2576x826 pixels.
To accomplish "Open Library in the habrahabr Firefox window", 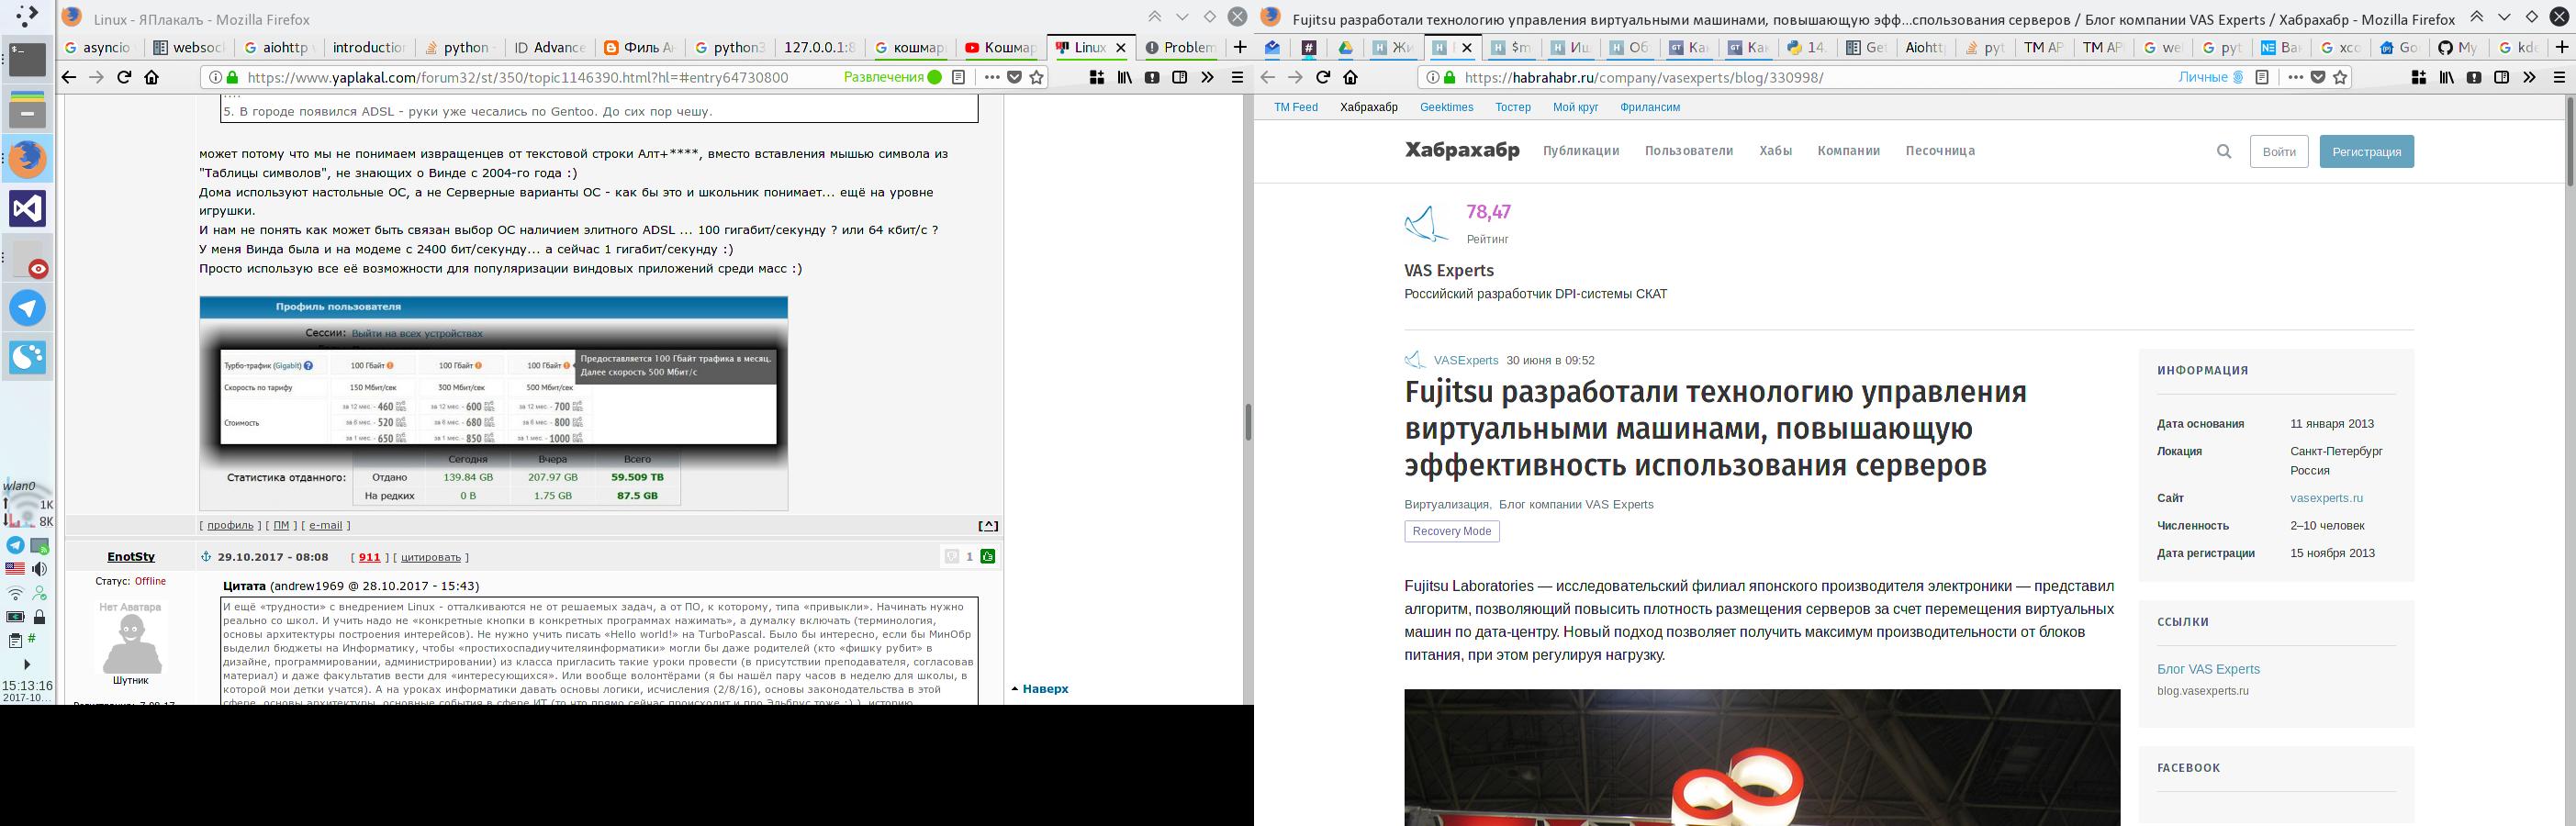I will [x=2447, y=77].
